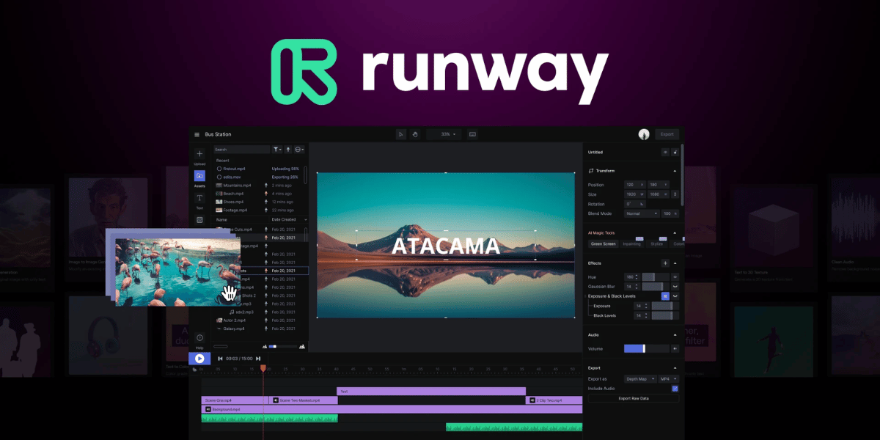
Task: Open the user avatar profile
Action: 644,134
